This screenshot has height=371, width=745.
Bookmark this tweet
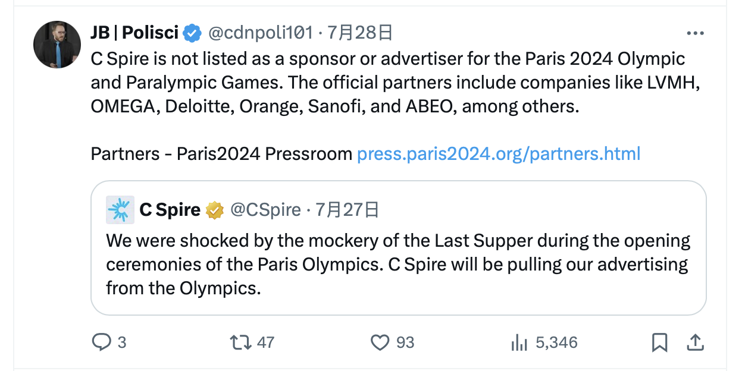click(x=659, y=342)
